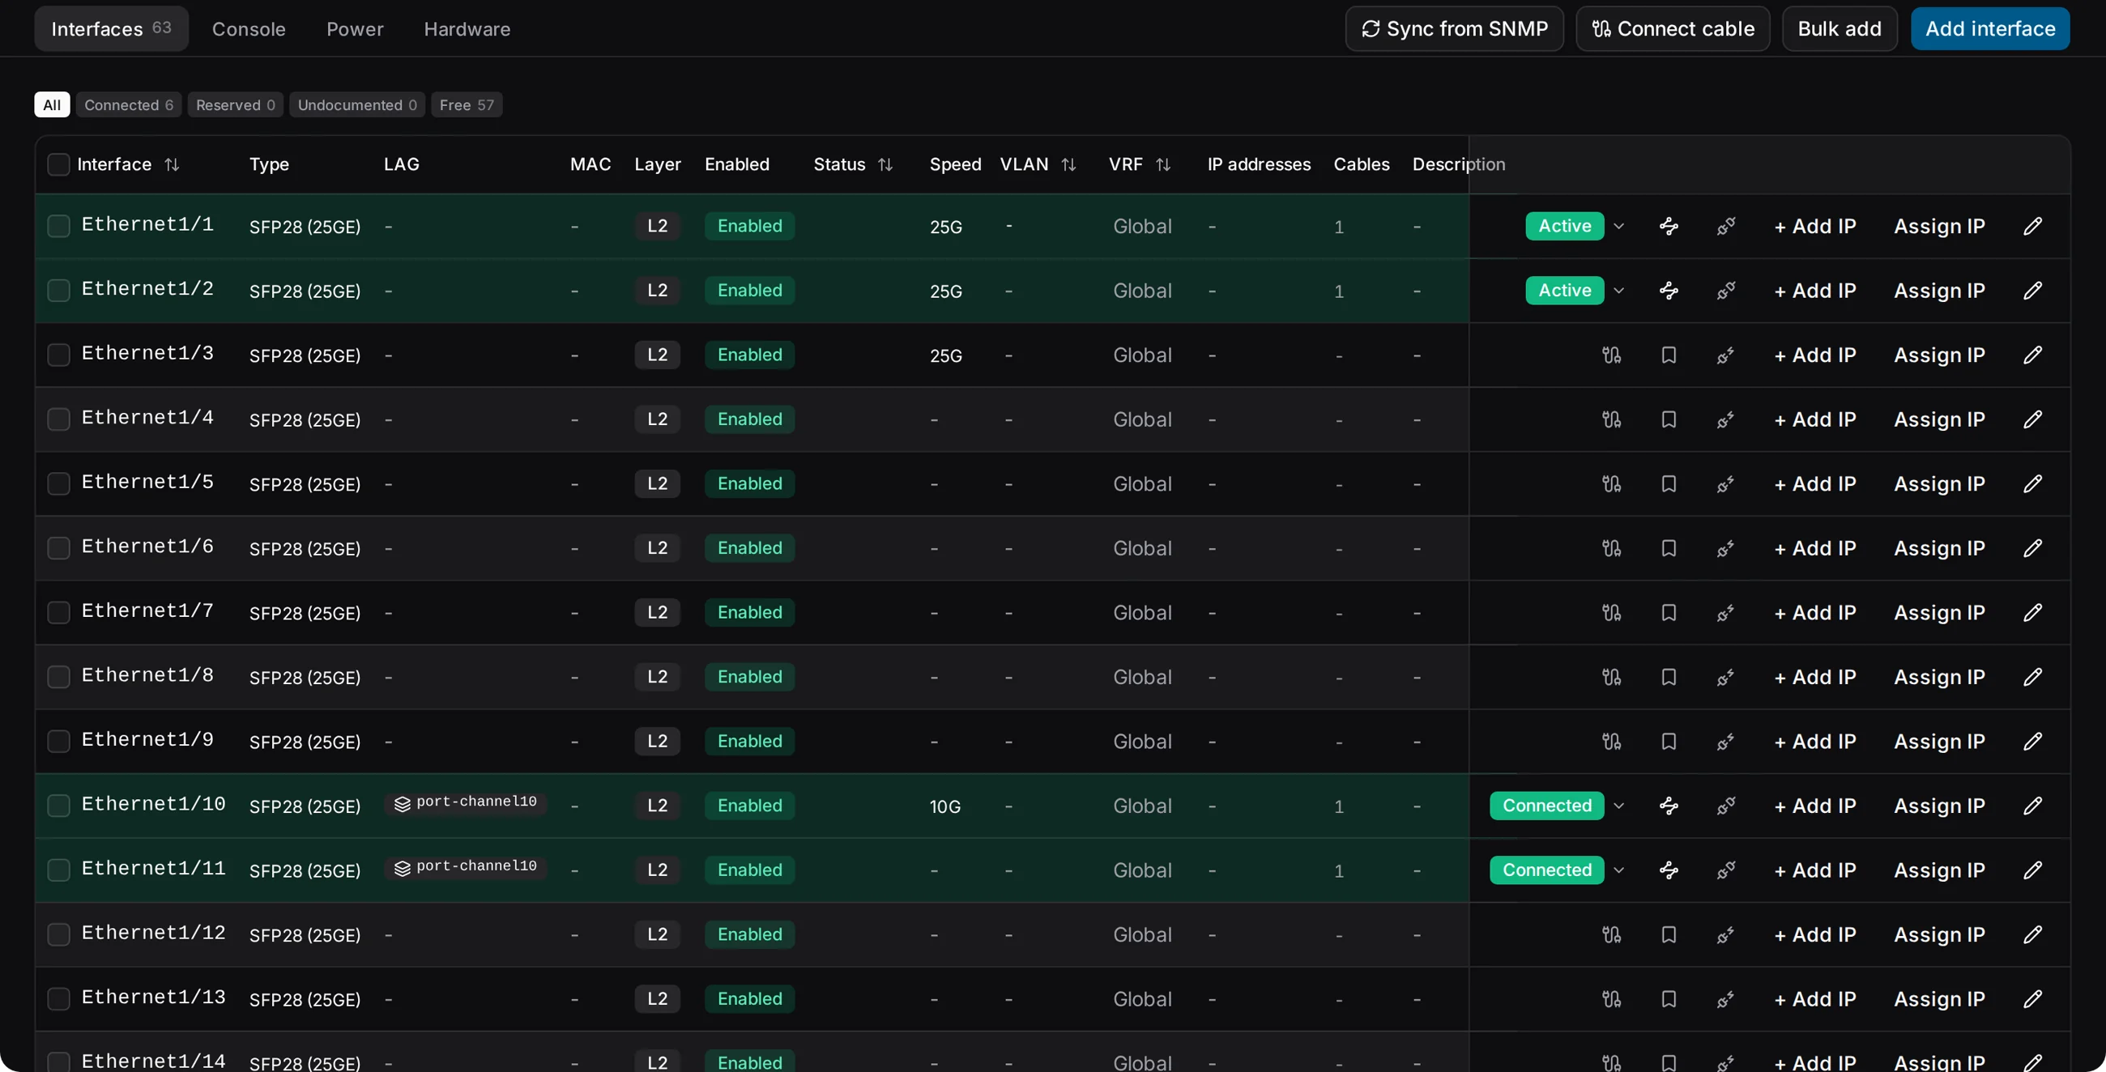Sort the table by VLAN arrows
This screenshot has height=1072, width=2106.
point(1068,165)
